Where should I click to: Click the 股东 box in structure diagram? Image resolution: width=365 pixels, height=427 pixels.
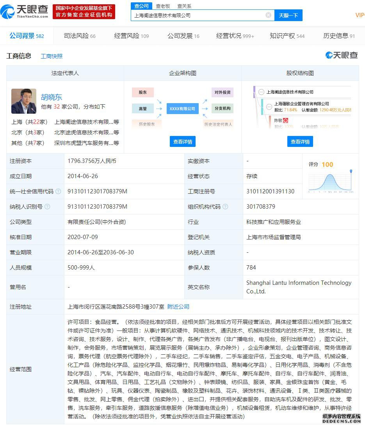point(142,92)
